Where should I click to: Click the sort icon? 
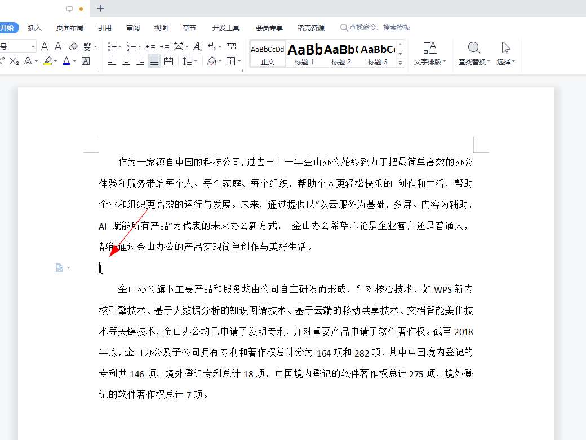tap(198, 46)
